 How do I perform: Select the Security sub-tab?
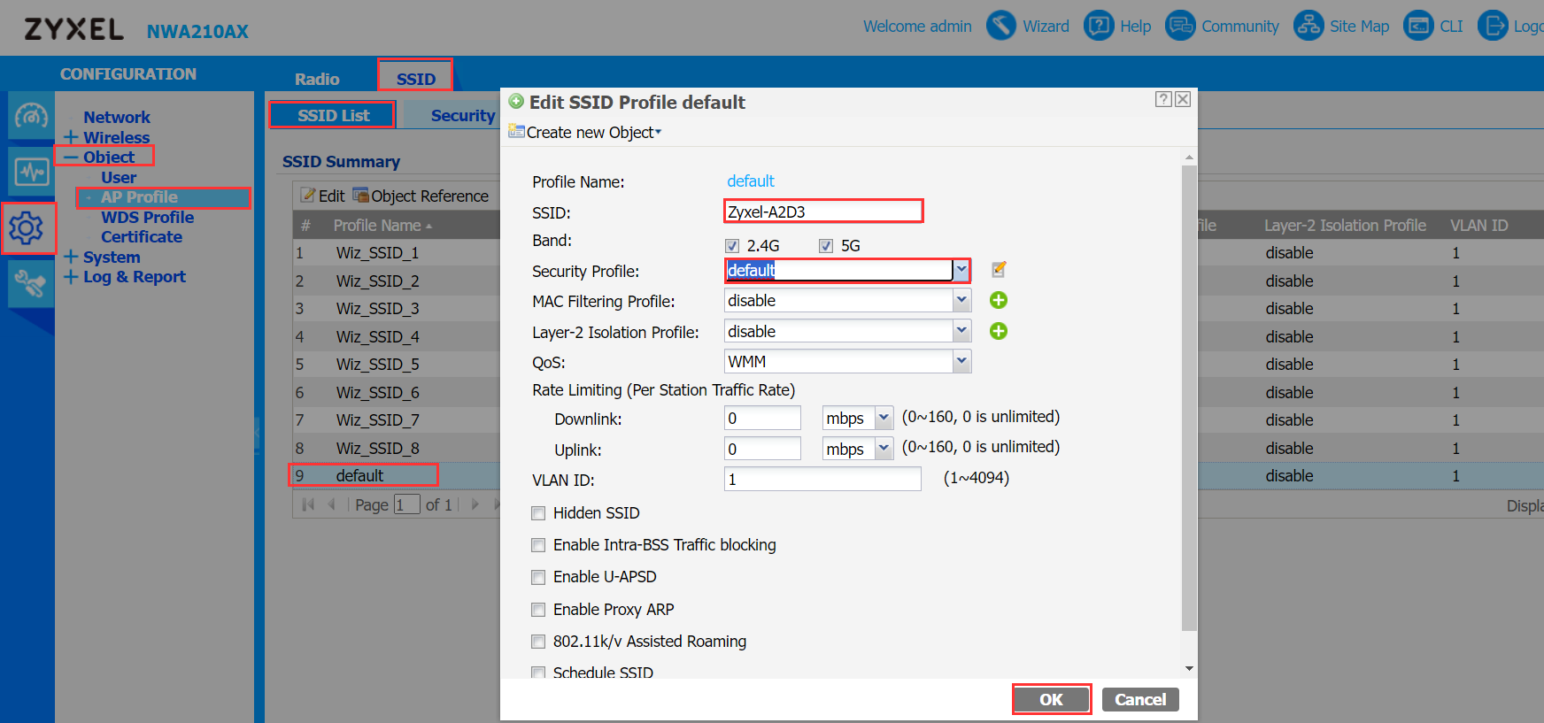coord(462,116)
